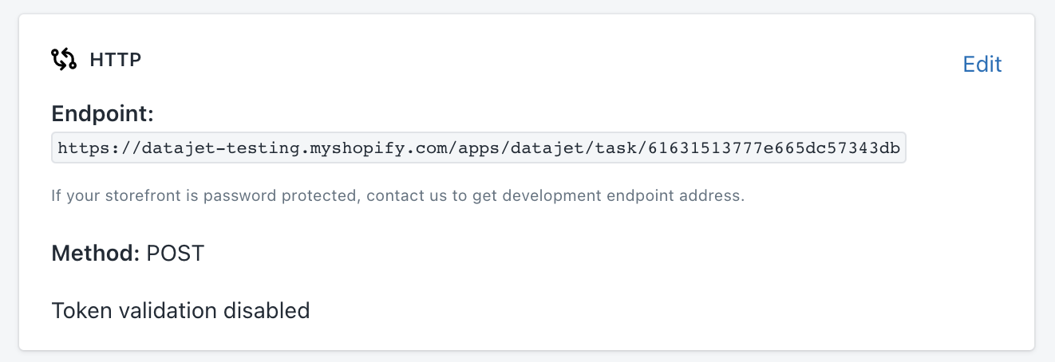This screenshot has width=1055, height=362.
Task: Click "https" at the start of the endpoint
Action: point(76,148)
